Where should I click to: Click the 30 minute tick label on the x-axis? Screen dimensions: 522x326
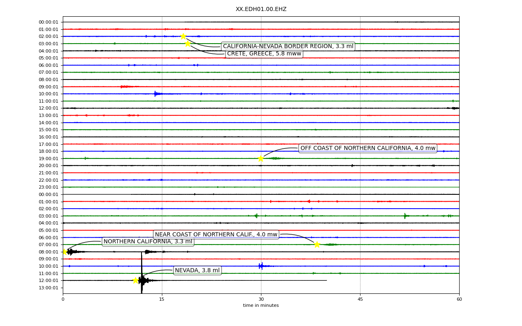pos(261,300)
